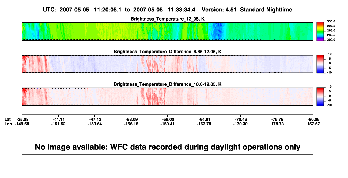The height and width of the screenshot is (178, 348).
Task: Click the 232.5 colorbar label
Action: pos(331,35)
